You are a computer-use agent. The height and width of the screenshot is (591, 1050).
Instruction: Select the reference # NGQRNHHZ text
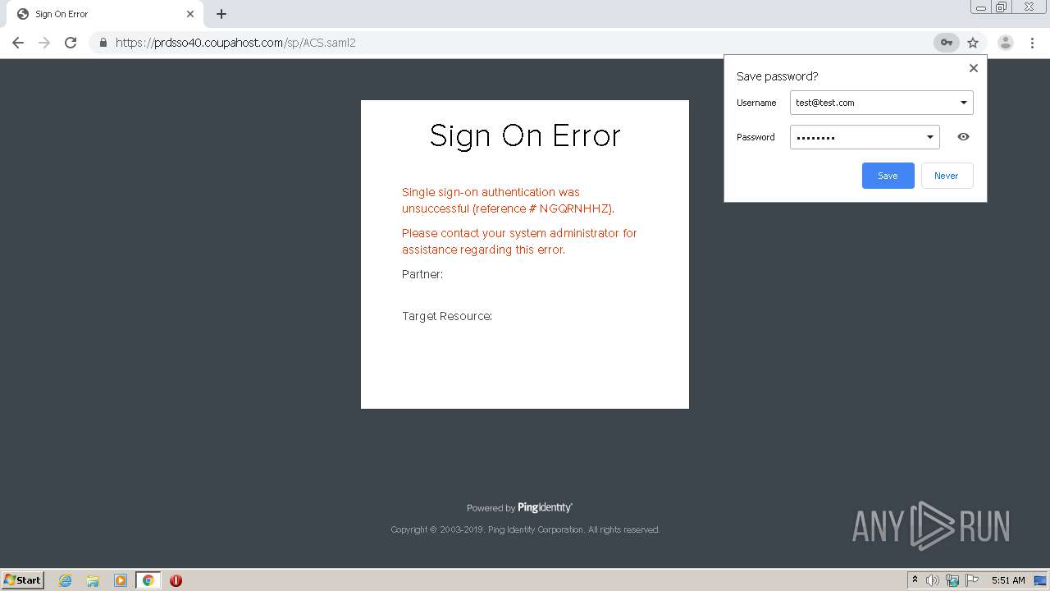tap(543, 208)
